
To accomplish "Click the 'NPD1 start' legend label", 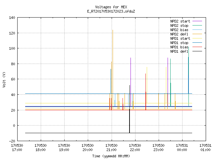I will 180,38.
